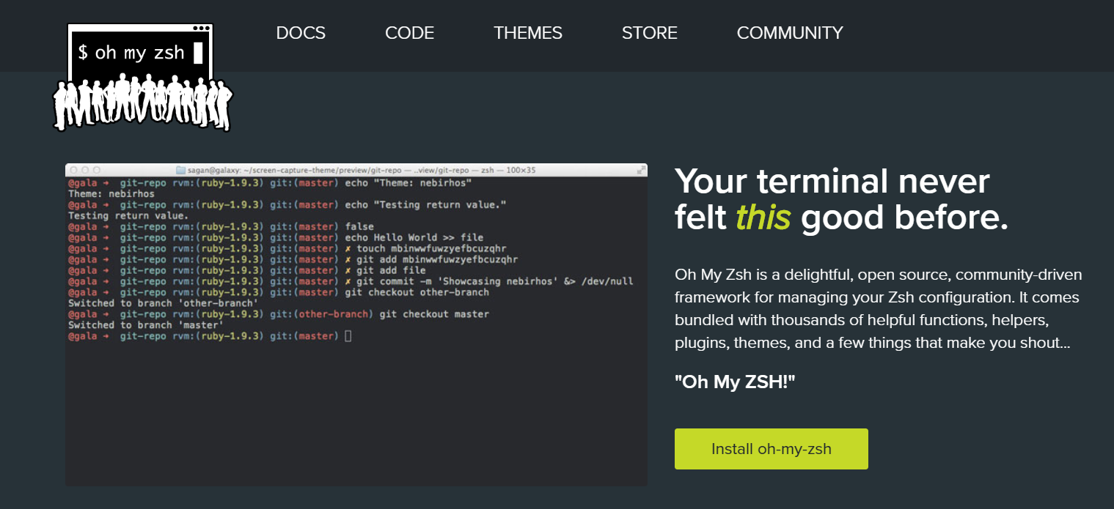Open the DOCS menu item
This screenshot has height=509, width=1114.
coord(301,33)
